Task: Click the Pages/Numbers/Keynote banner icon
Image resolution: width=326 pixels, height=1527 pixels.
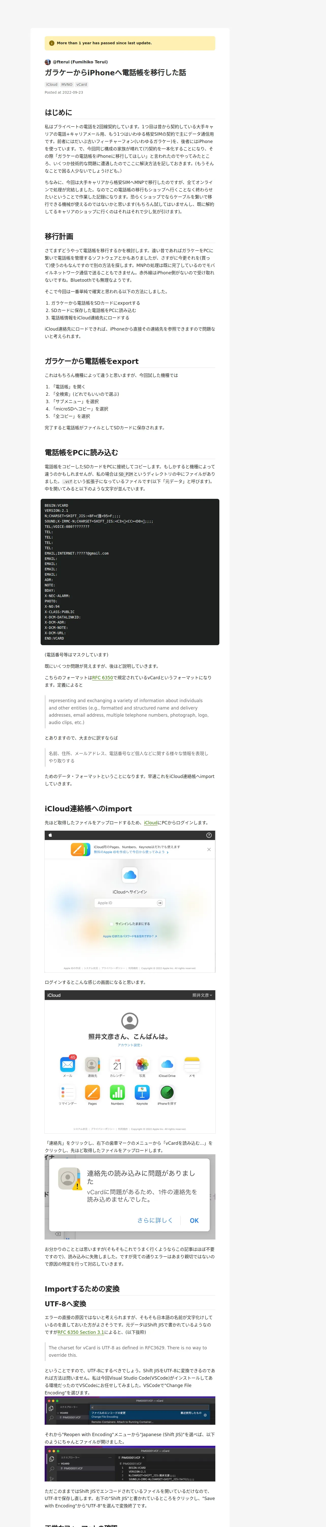Action: coord(80,850)
